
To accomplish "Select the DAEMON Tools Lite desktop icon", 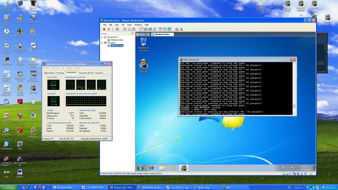I will click(7, 34).
